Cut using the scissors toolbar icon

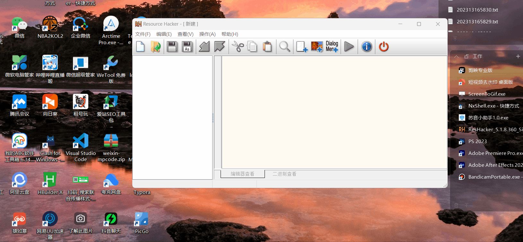238,47
